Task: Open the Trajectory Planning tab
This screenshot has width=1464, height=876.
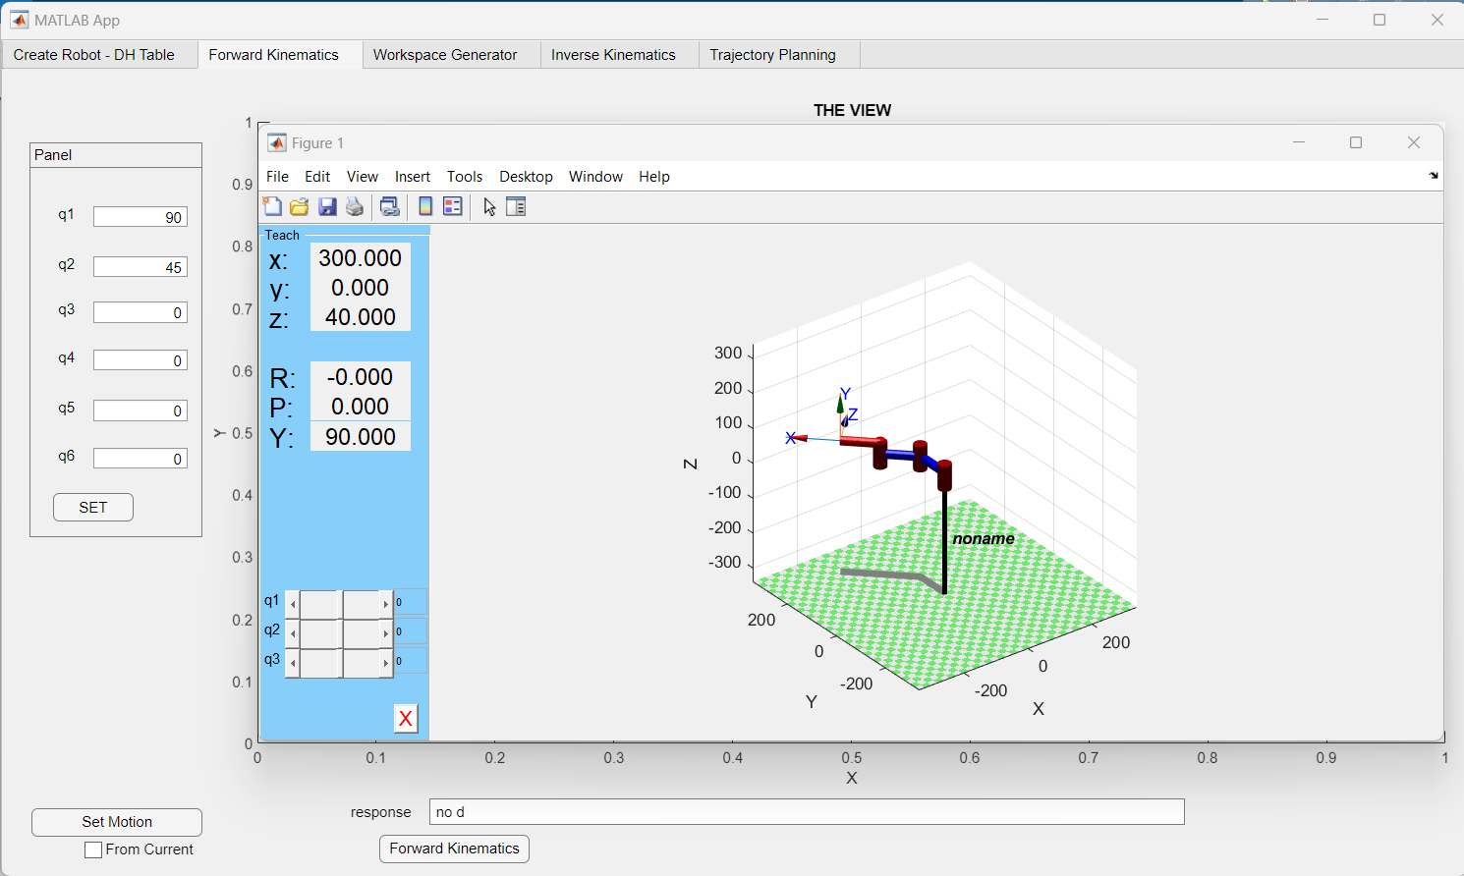Action: (x=772, y=55)
